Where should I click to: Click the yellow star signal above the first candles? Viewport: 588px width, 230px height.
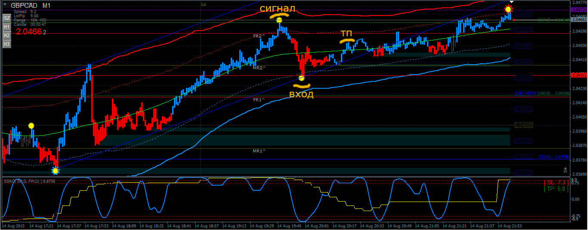point(31,126)
